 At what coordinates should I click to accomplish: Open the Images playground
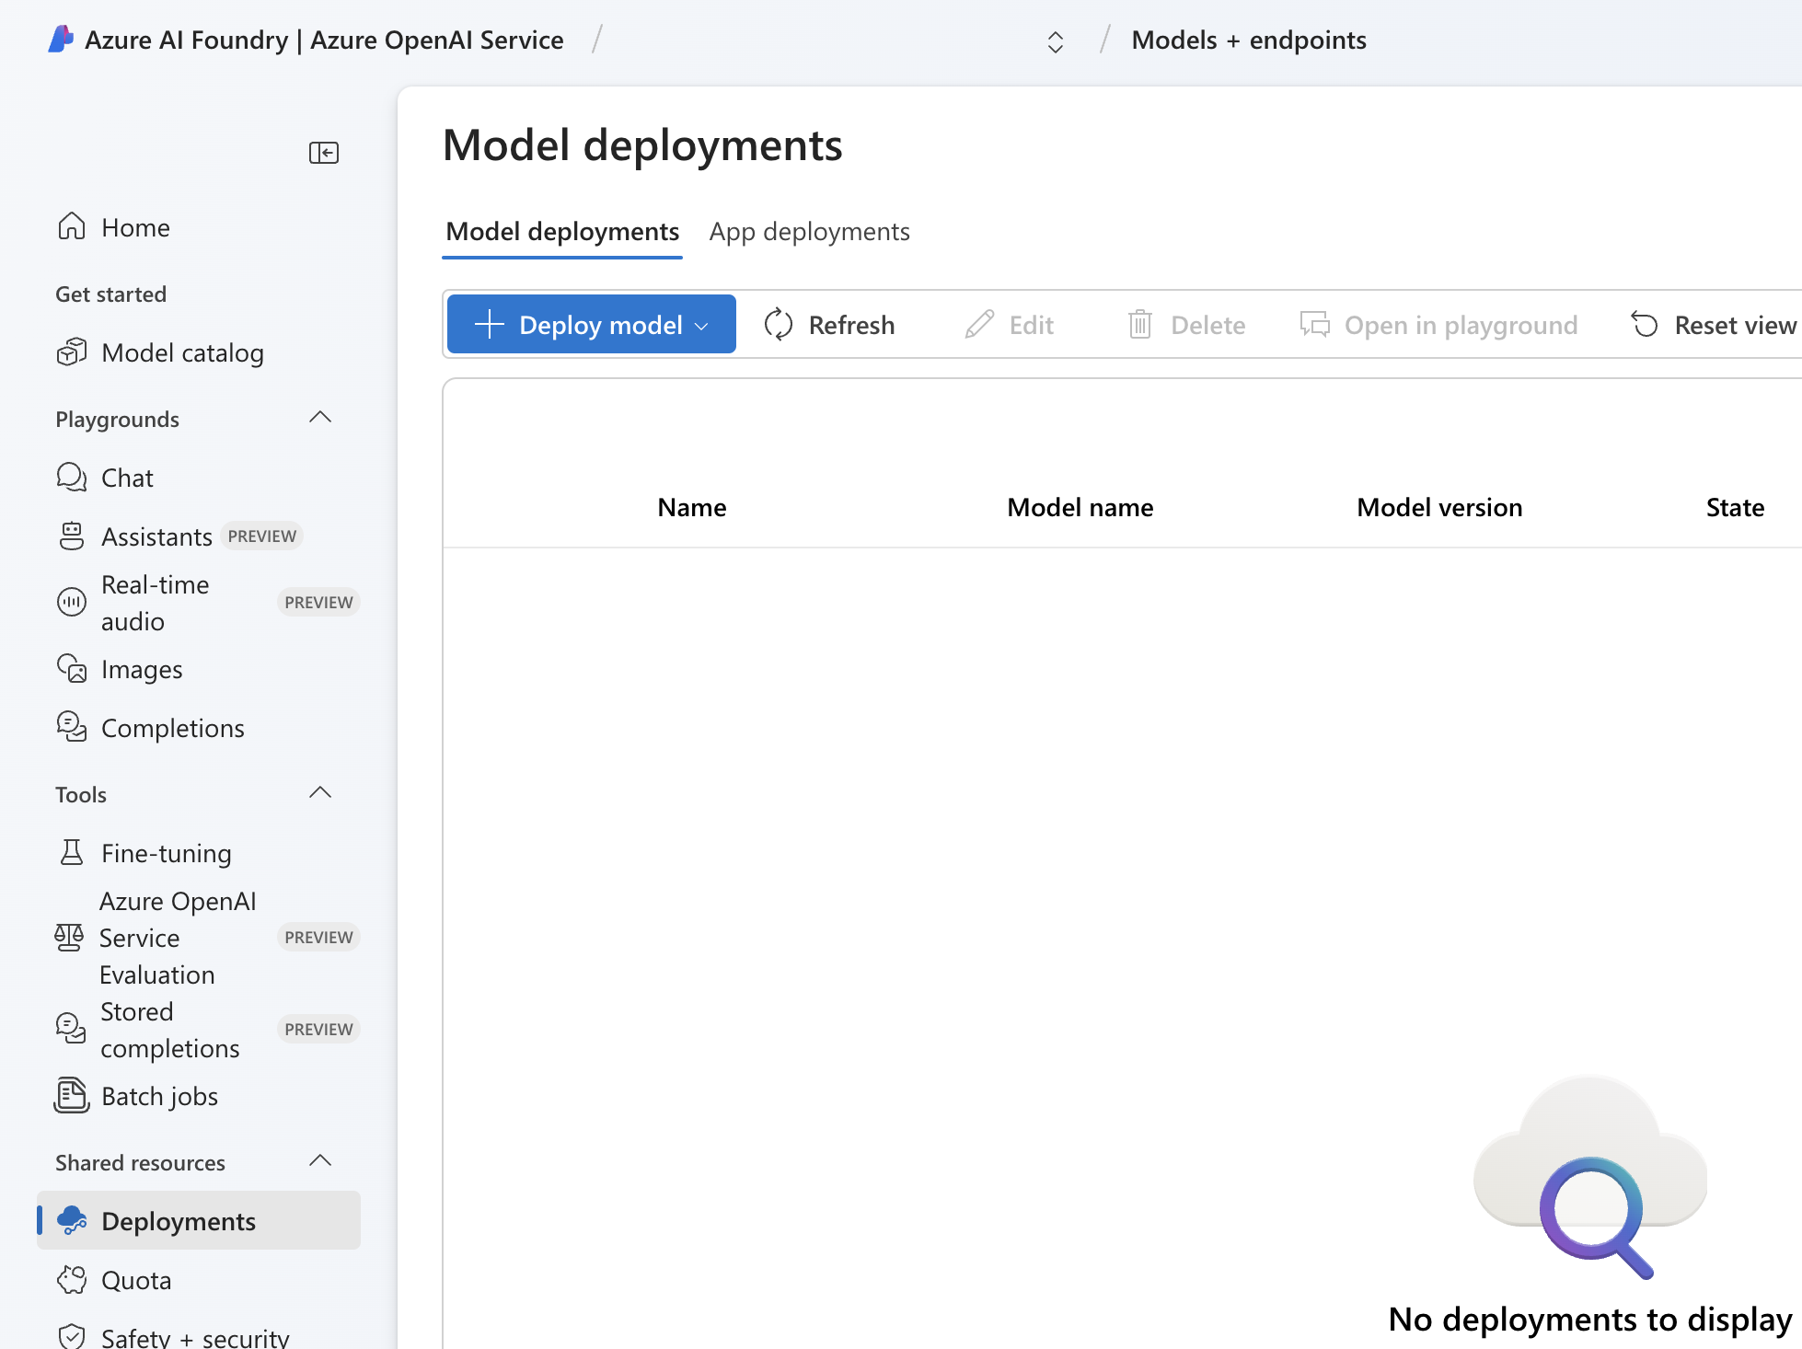click(x=141, y=669)
